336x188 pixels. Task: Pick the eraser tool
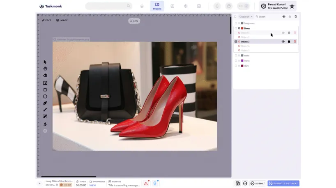pyautogui.click(x=45, y=76)
